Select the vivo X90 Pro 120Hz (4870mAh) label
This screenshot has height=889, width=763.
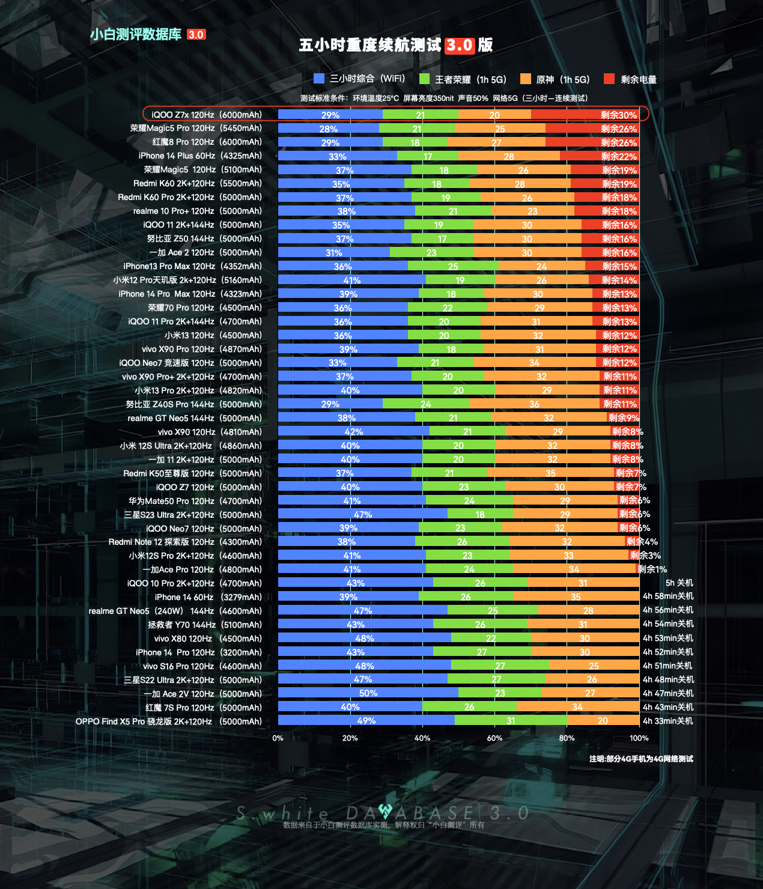point(202,349)
